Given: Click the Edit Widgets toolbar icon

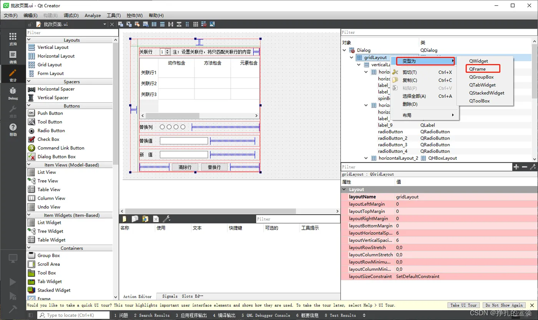Looking at the screenshot, I should 121,24.
